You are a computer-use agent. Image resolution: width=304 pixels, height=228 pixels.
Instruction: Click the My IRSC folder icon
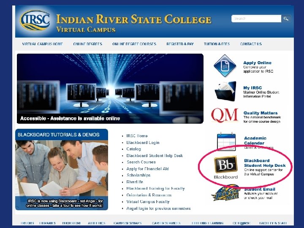pos(225,91)
